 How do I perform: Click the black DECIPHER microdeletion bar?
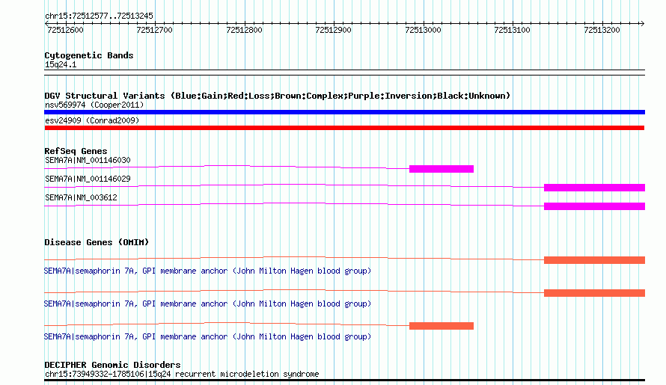coord(344,381)
